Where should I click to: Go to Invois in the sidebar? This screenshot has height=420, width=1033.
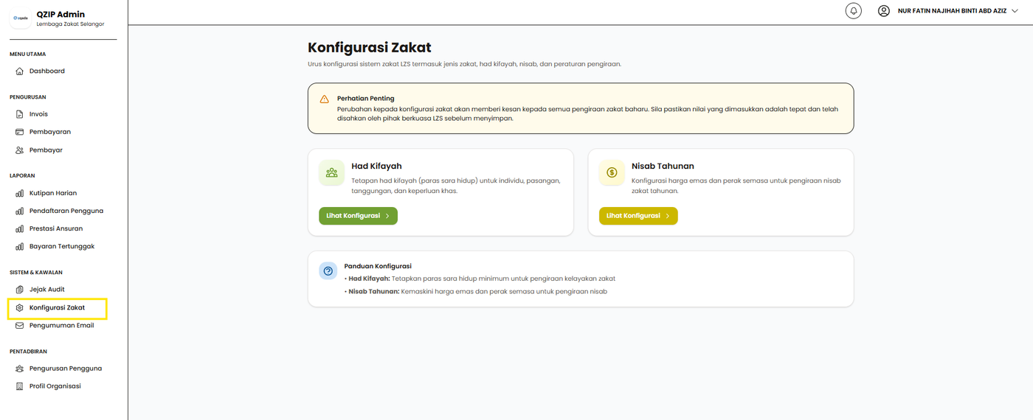pyautogui.click(x=38, y=114)
